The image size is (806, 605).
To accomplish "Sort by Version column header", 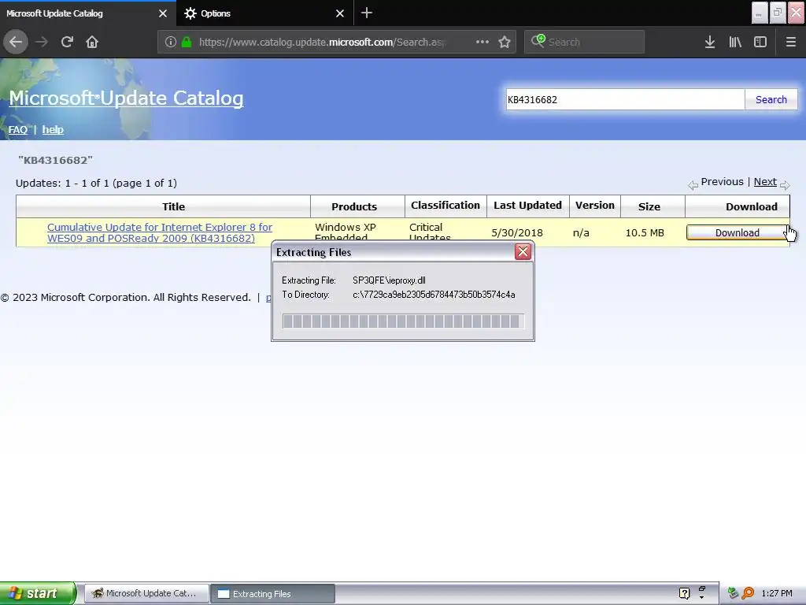I will click(595, 206).
